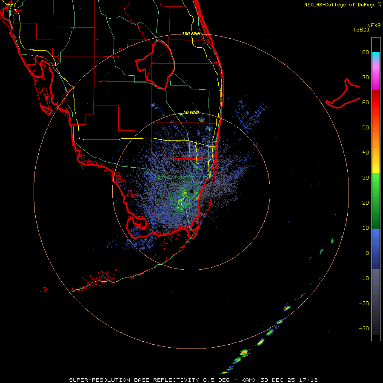
Task: Click the black KAMX radar site dot
Action: click(x=191, y=191)
